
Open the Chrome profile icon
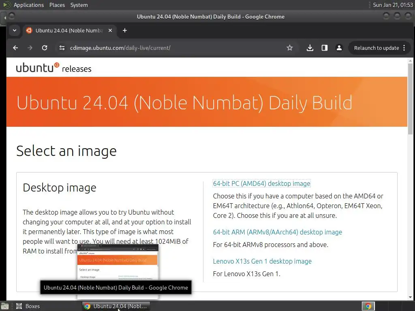(339, 48)
